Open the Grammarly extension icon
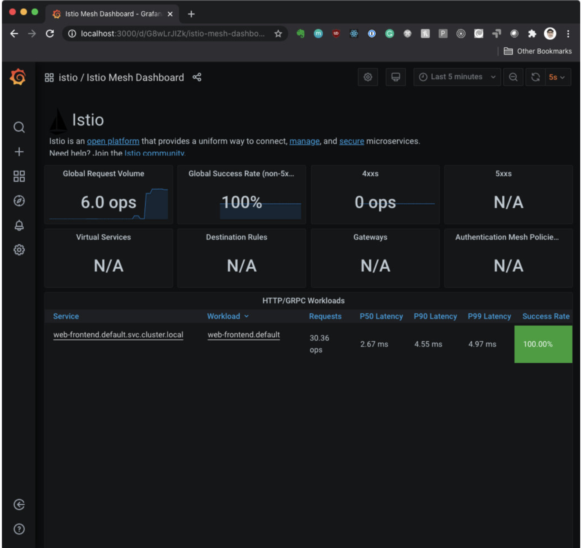Screen dimensions: 584x548 coord(389,34)
